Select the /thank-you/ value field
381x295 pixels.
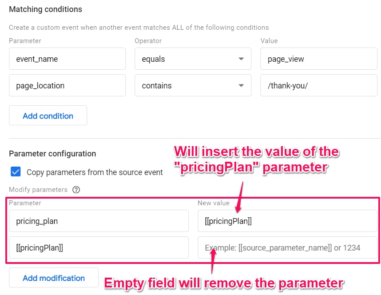(319, 85)
